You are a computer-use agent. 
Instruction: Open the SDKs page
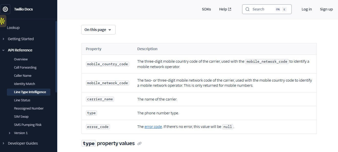pyautogui.click(x=206, y=9)
